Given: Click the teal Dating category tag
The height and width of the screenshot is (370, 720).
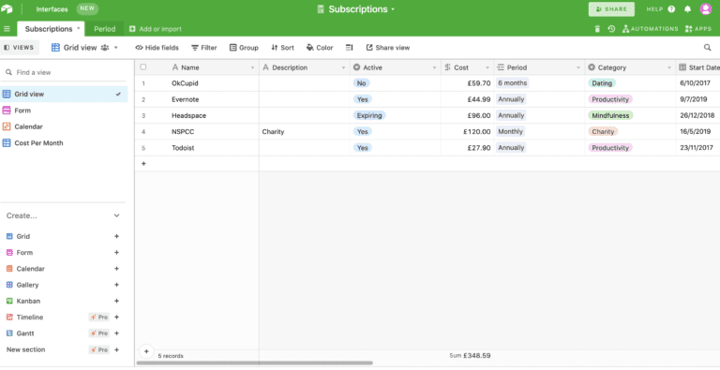Looking at the screenshot, I should point(602,83).
